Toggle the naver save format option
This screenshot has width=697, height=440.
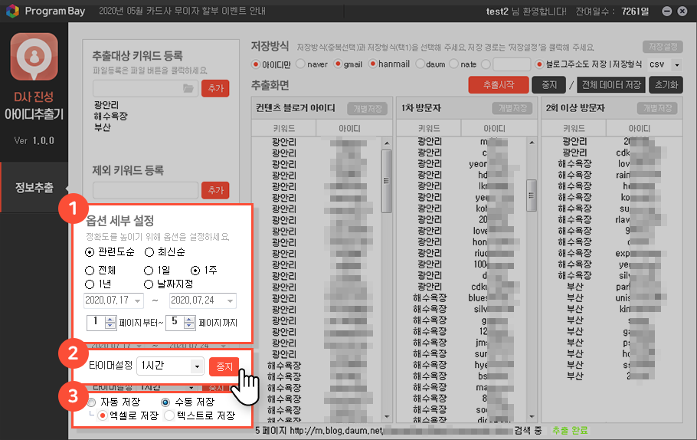[301, 64]
